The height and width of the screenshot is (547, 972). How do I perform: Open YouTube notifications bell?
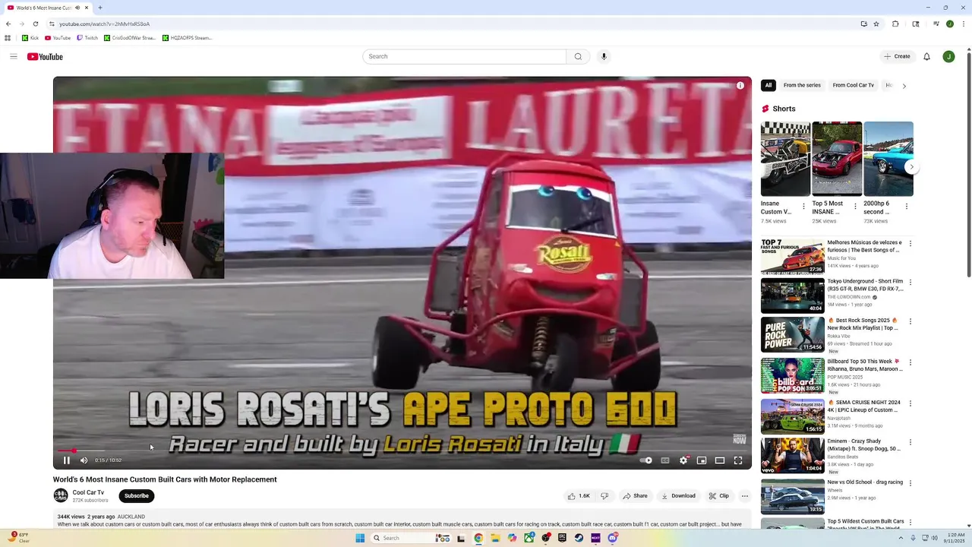tap(926, 56)
